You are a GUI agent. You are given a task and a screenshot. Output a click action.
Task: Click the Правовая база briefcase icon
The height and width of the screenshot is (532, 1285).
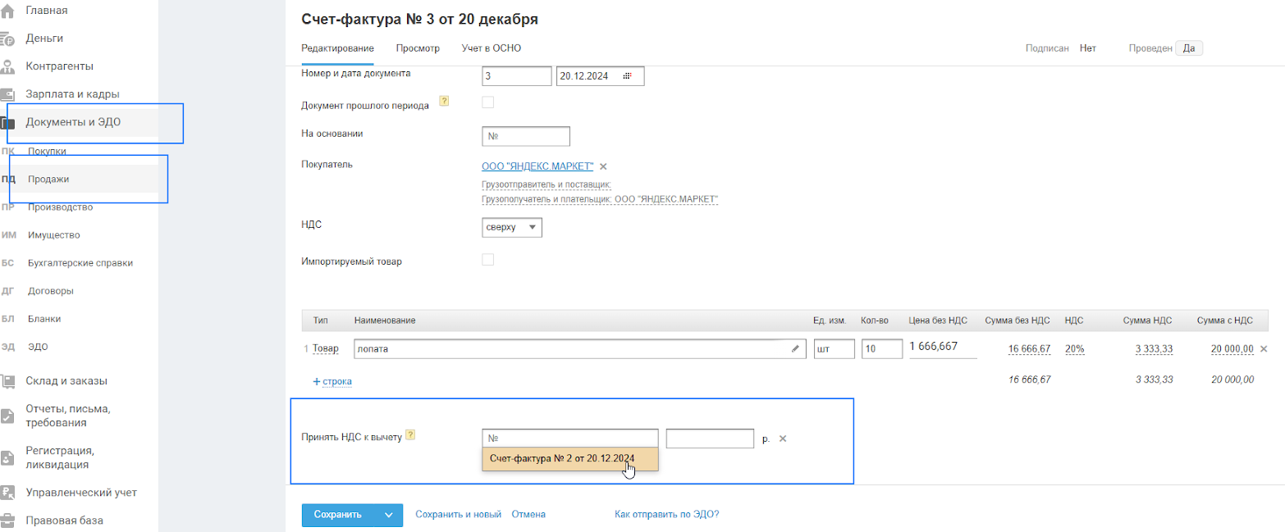pos(7,521)
